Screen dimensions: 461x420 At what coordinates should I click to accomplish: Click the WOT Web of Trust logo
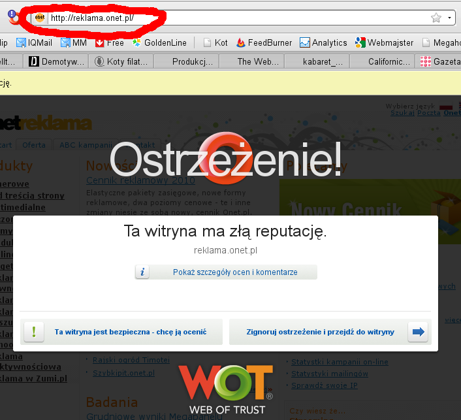[226, 389]
